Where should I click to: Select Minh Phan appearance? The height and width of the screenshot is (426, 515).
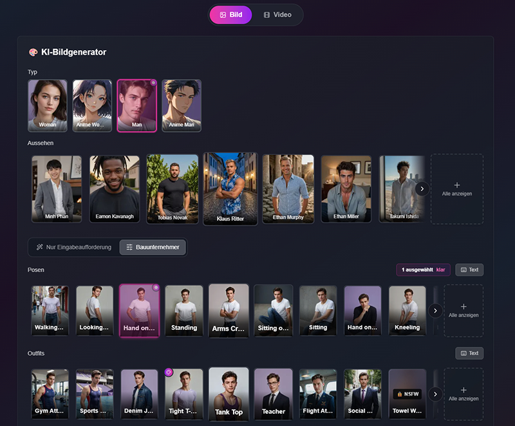[x=57, y=189]
